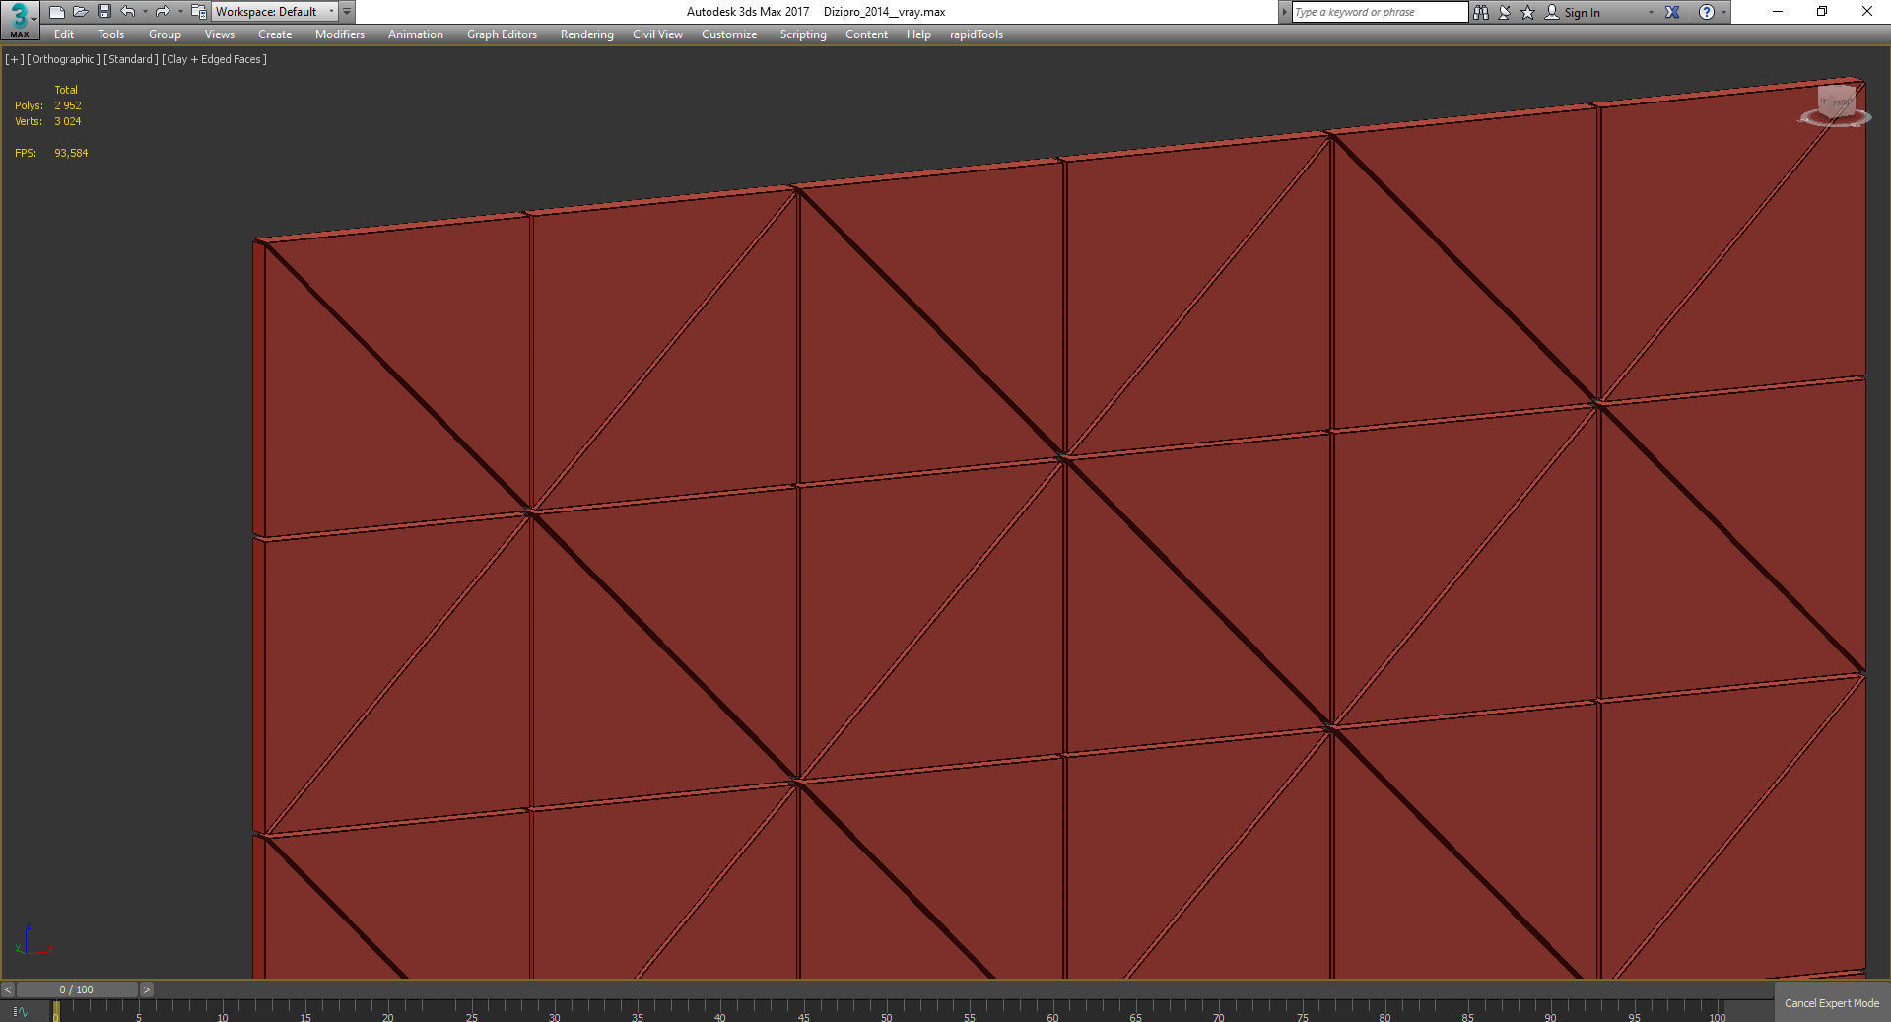
Task: Expand the Help dropdown arrow
Action: (1723, 13)
